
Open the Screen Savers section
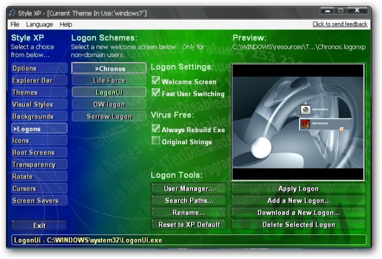pyautogui.click(x=39, y=201)
